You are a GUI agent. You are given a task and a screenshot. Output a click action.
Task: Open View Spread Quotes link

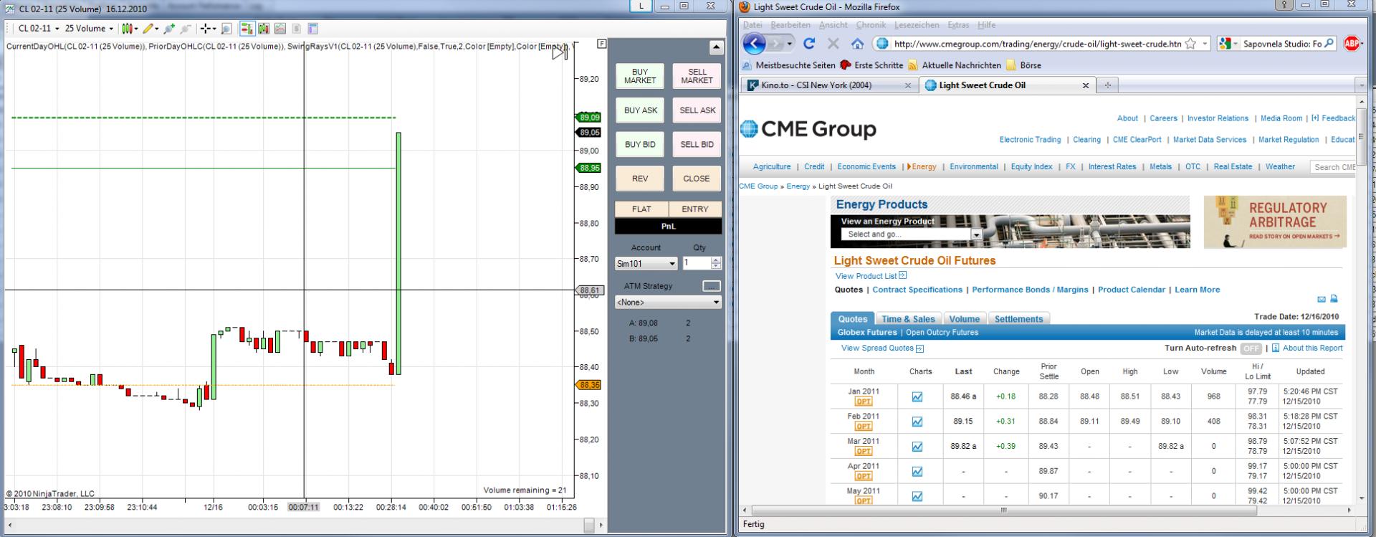coord(882,348)
